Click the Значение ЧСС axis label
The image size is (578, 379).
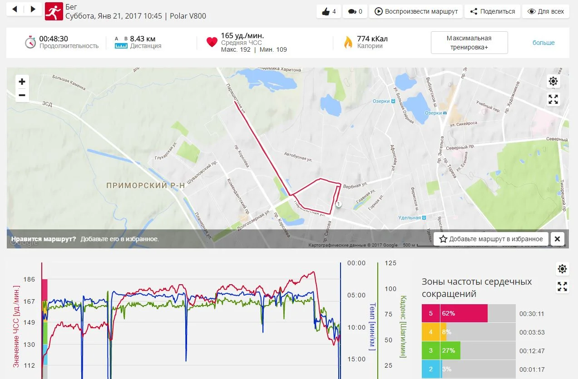16,326
